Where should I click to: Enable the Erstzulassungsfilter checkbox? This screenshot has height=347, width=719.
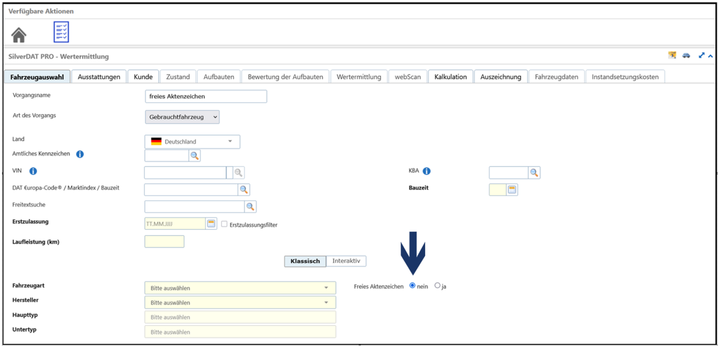tap(224, 224)
